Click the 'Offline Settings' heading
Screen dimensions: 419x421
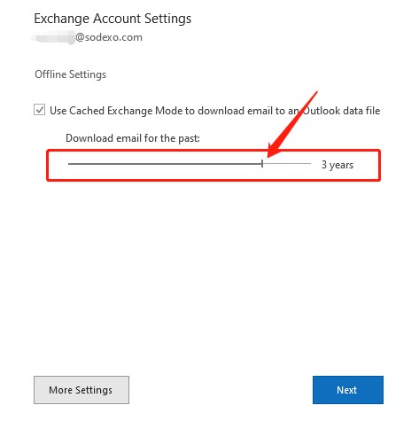pos(71,74)
